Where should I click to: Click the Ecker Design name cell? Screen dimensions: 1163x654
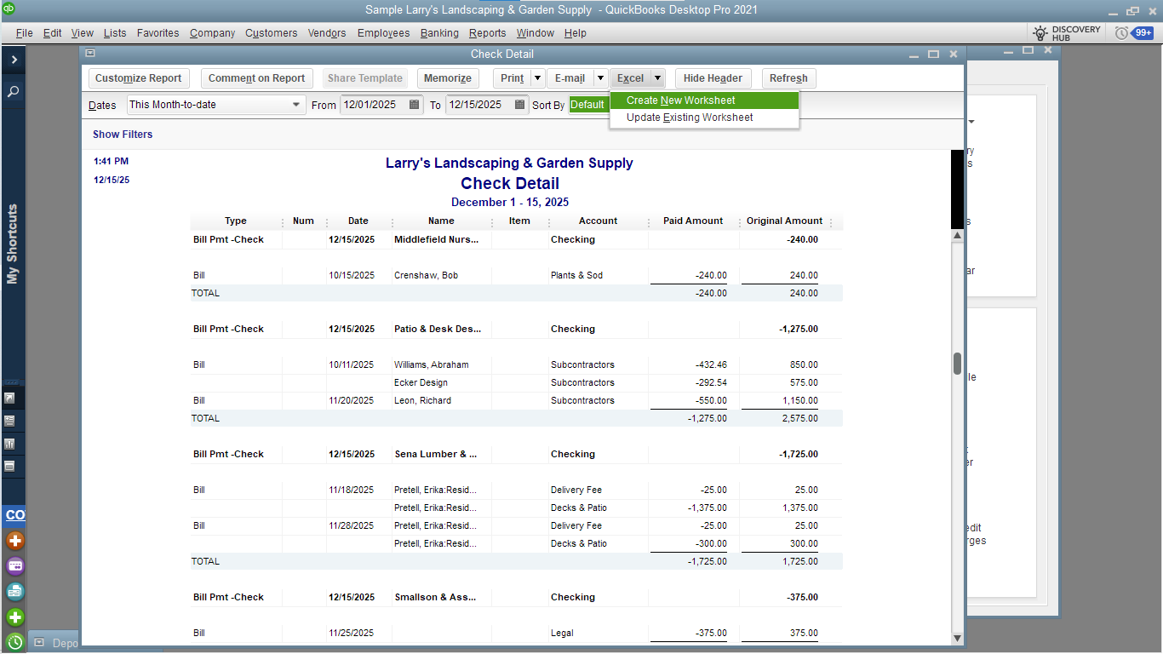coord(421,383)
